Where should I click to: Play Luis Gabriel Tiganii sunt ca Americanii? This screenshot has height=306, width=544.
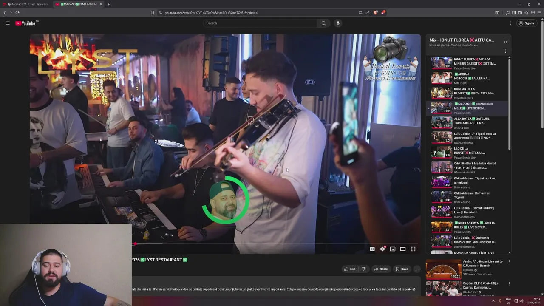pos(467,138)
